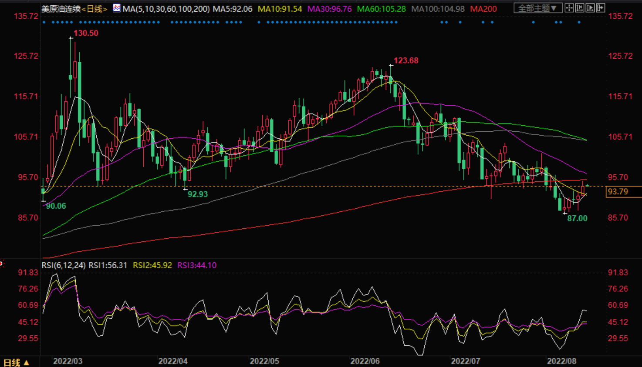Click the 2022/08 date on the time axis
This screenshot has height=367, width=642.
(562, 361)
